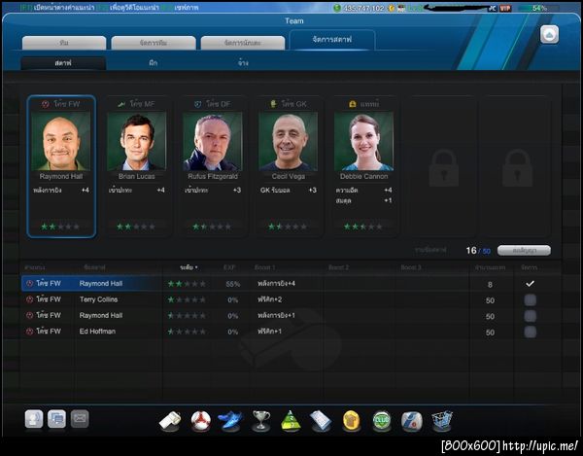Image resolution: width=583 pixels, height=456 pixels.
Task: Open the soccer ball icon in the dock
Action: pyautogui.click(x=201, y=421)
